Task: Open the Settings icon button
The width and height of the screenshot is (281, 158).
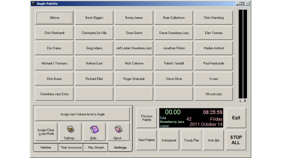Action: point(70,132)
